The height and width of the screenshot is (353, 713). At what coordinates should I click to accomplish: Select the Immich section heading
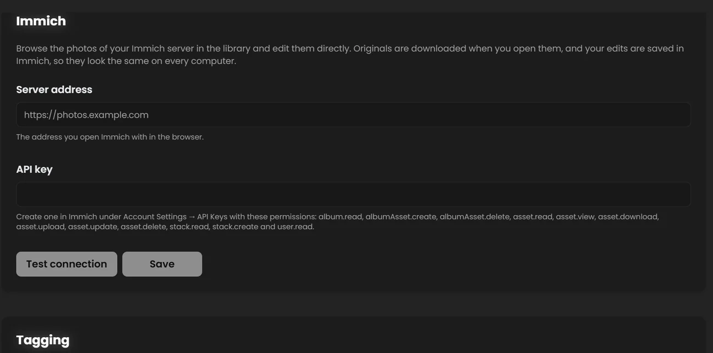pyautogui.click(x=41, y=21)
